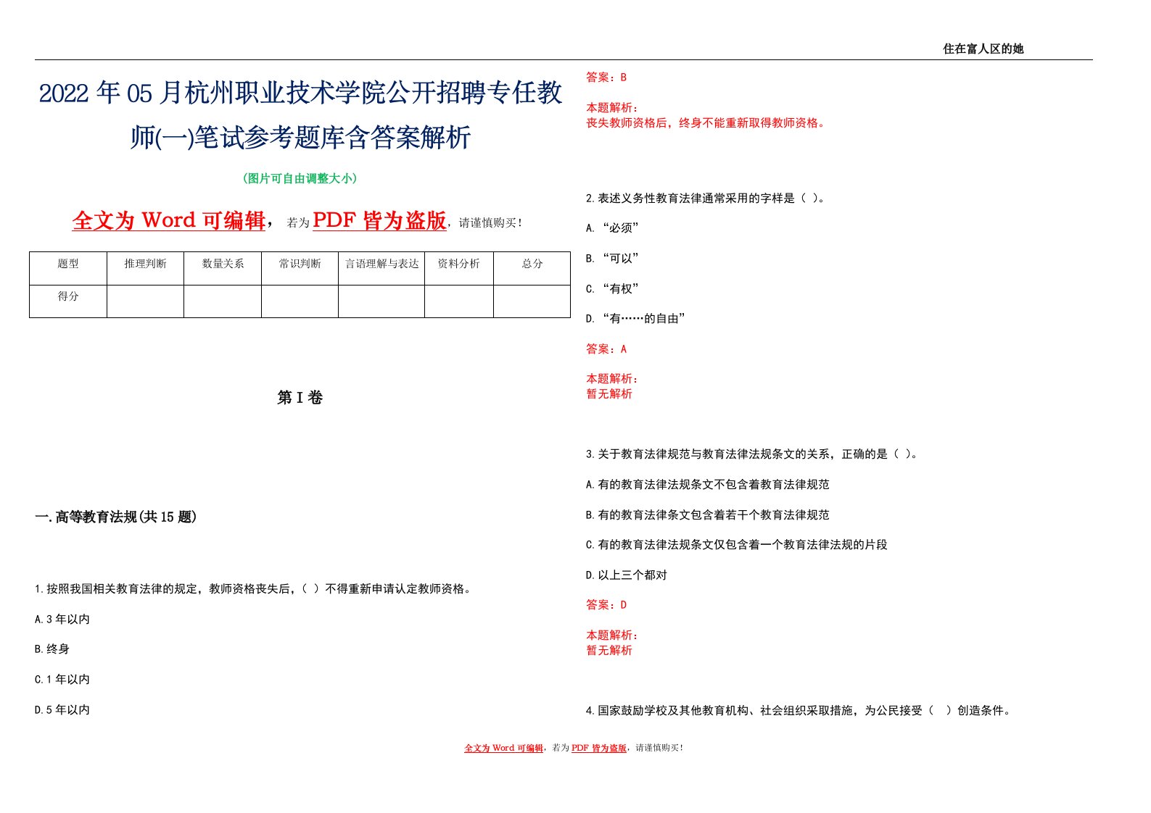This screenshot has height=813, width=1151.
Task: Select option 'D.5年以内'
Action: pyautogui.click(x=62, y=709)
